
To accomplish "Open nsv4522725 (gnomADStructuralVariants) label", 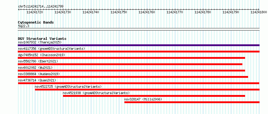I will (x=68, y=87).
